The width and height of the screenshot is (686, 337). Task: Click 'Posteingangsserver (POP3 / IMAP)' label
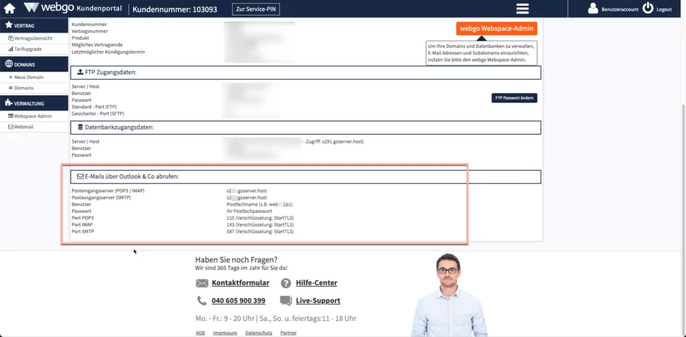tap(108, 191)
